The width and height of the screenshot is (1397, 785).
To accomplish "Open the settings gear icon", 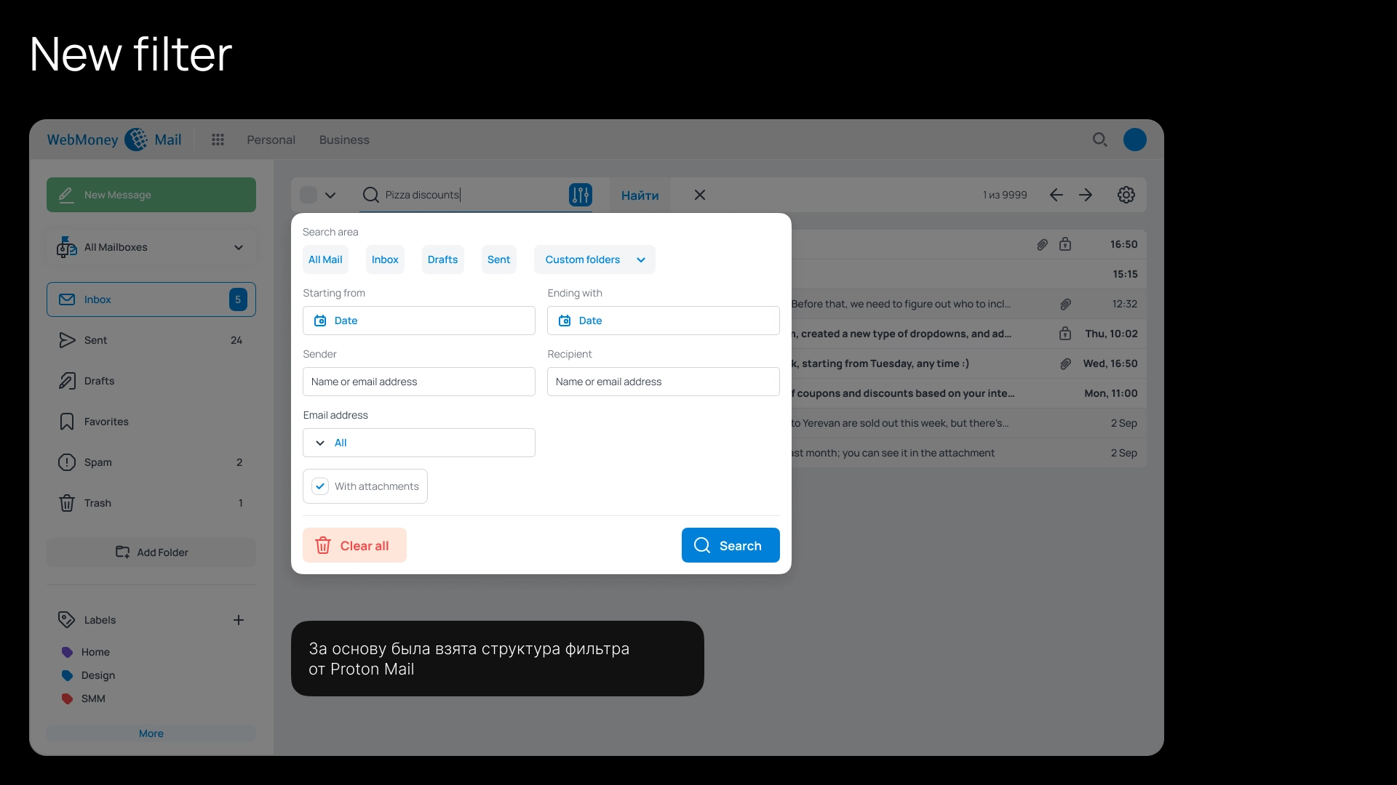I will (x=1126, y=195).
